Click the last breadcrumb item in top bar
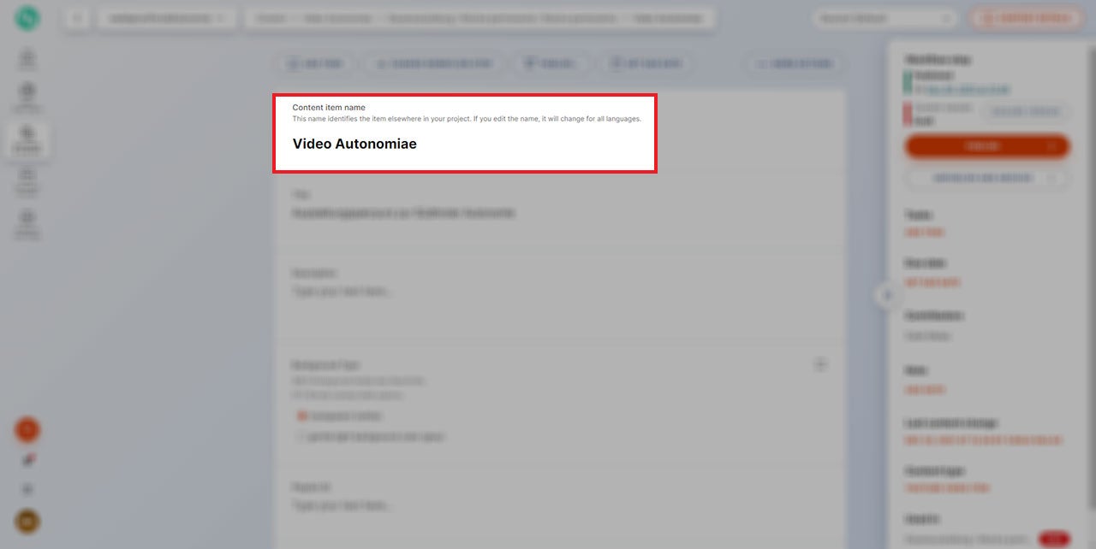The width and height of the screenshot is (1096, 549). pyautogui.click(x=668, y=18)
